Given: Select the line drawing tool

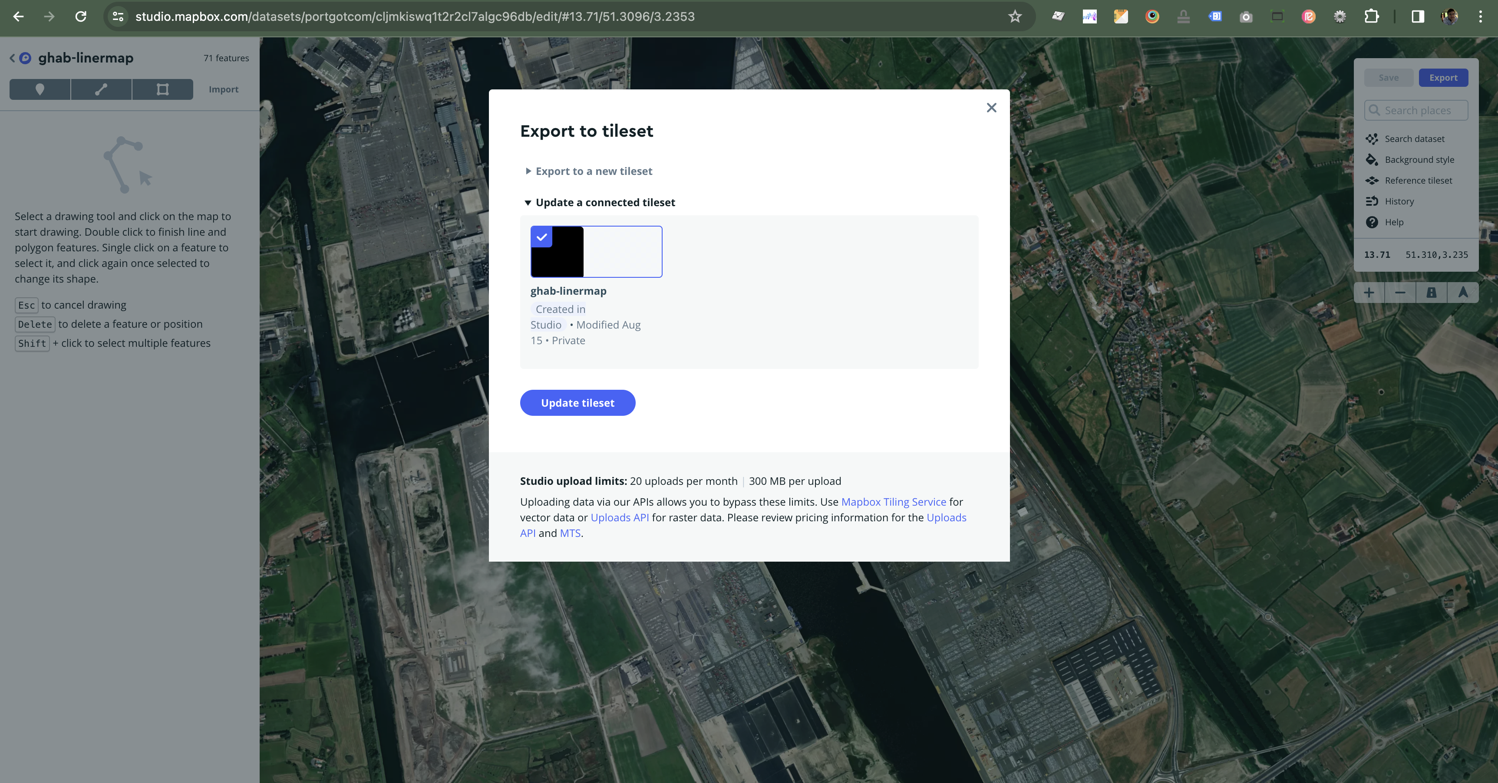Looking at the screenshot, I should (x=101, y=89).
